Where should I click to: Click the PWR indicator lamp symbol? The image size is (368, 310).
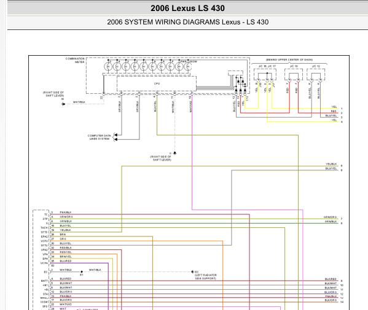click(x=179, y=67)
